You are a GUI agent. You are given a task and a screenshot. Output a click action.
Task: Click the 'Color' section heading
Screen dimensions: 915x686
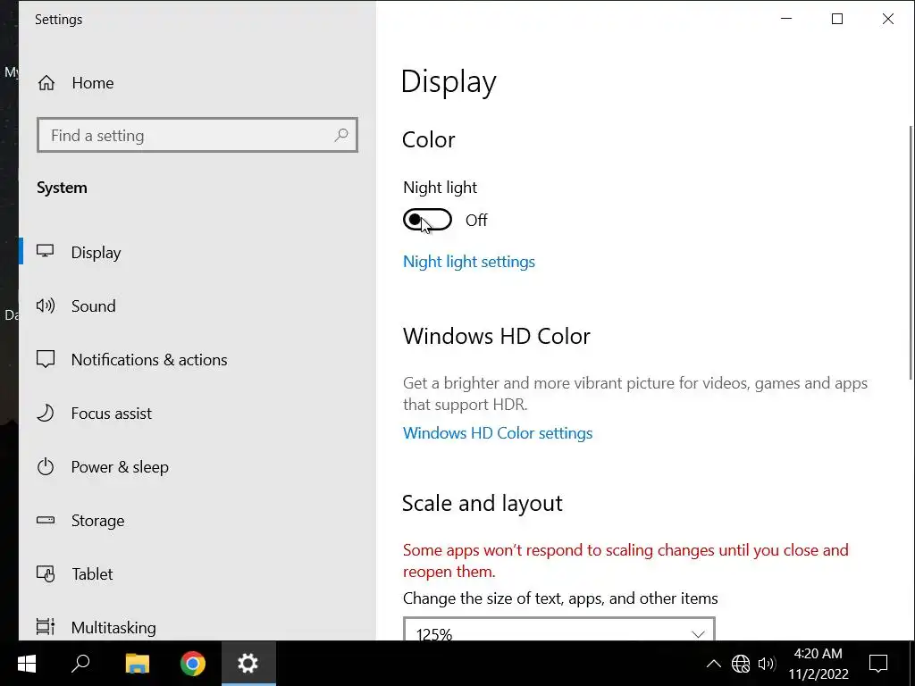click(428, 140)
